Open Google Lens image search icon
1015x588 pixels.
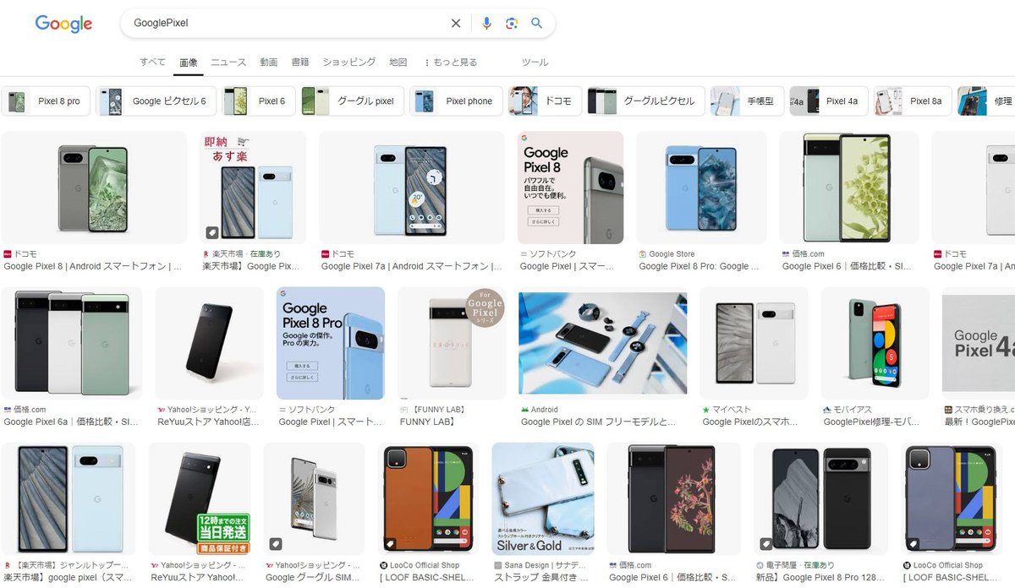coord(512,24)
